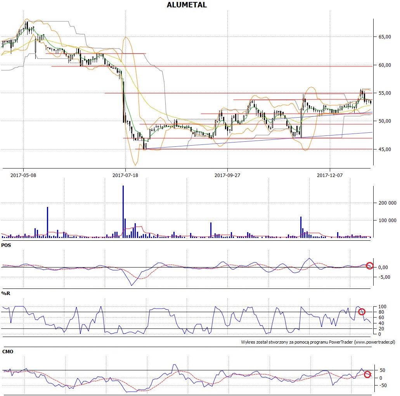Click the POS 0,00 axis value
This screenshot has height=396, width=400.
pos(383,267)
